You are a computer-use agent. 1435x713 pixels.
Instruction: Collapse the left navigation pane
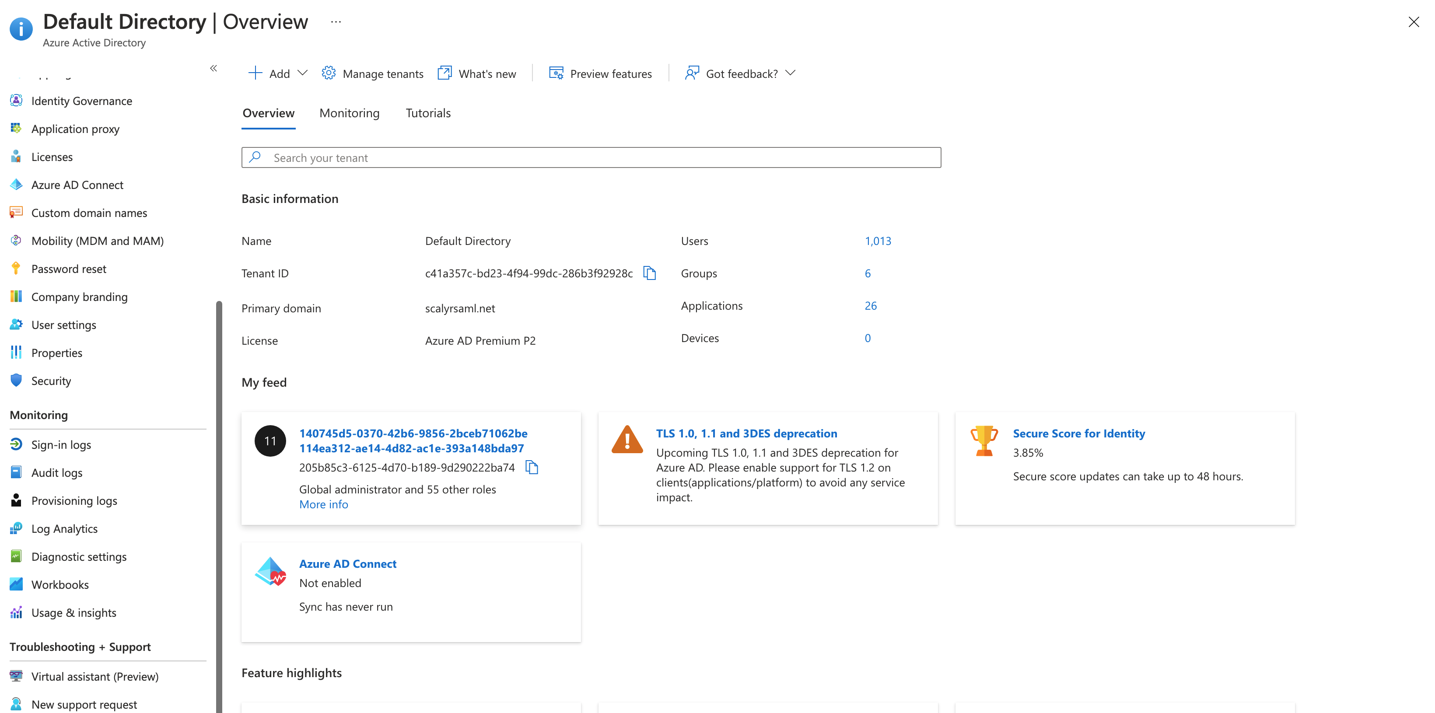click(x=213, y=68)
